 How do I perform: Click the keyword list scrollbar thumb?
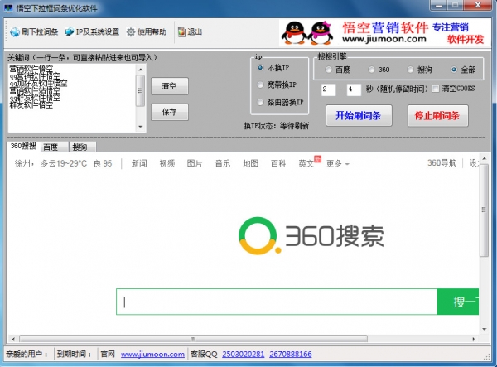[x=141, y=90]
